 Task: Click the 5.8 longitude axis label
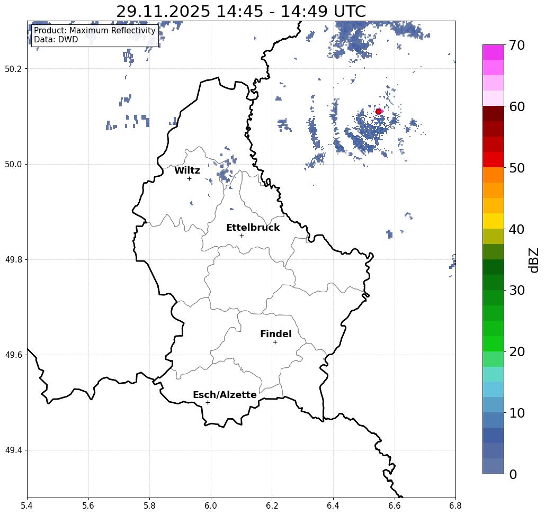point(149,505)
